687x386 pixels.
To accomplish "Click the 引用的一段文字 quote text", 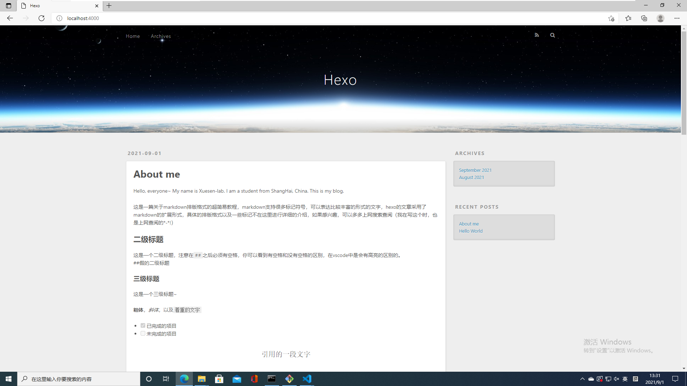I will tap(286, 354).
